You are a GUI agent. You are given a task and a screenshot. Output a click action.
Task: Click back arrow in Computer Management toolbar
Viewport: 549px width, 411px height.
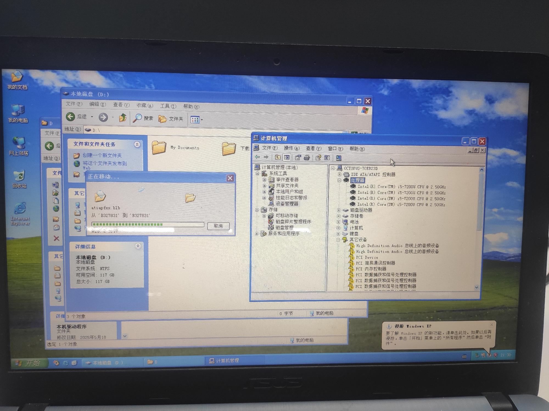(257, 157)
